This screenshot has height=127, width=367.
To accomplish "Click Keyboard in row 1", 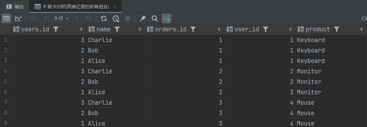I will click(311, 40).
